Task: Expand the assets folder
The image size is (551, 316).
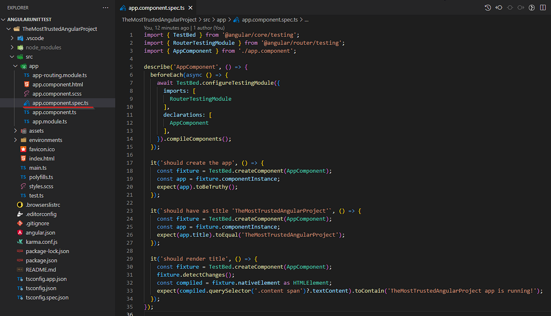Action: (x=15, y=130)
